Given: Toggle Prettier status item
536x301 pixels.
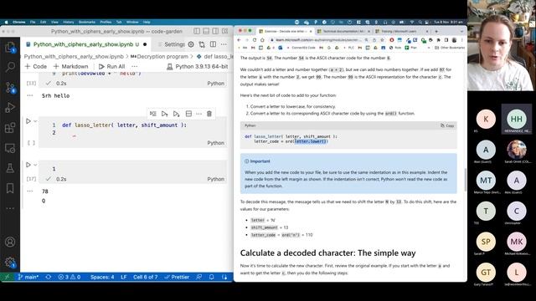Looking at the screenshot, I should pyautogui.click(x=177, y=277).
